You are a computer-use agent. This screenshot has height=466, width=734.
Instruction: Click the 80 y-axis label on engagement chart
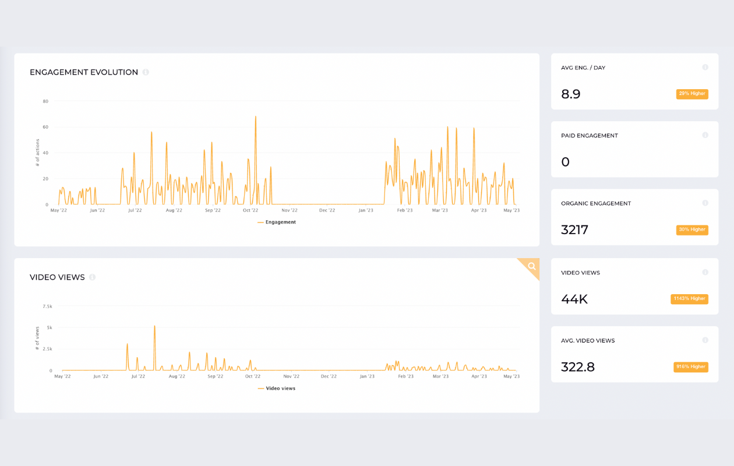45,101
